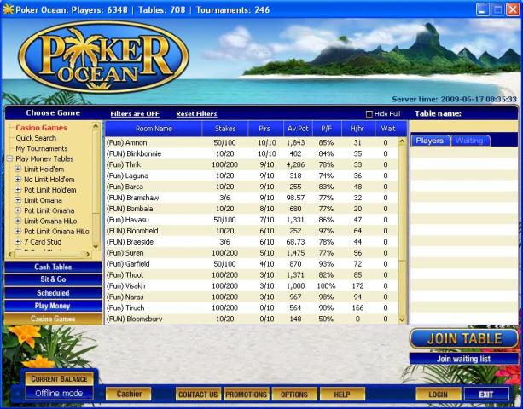Image resolution: width=523 pixels, height=409 pixels.
Task: Click the LOGIN button
Action: click(x=439, y=395)
